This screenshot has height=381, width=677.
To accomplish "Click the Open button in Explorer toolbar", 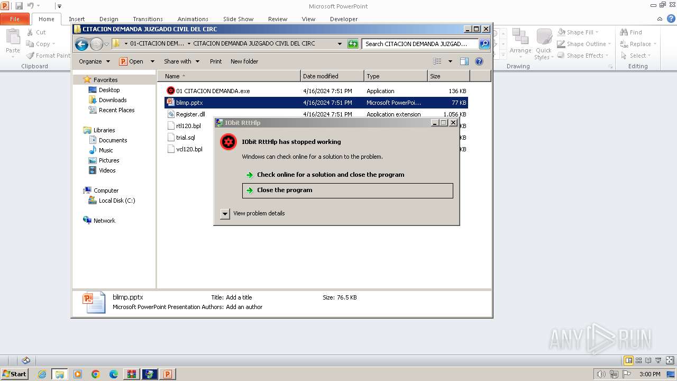I will (132, 61).
